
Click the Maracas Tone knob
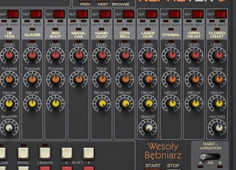[x=79, y=79]
